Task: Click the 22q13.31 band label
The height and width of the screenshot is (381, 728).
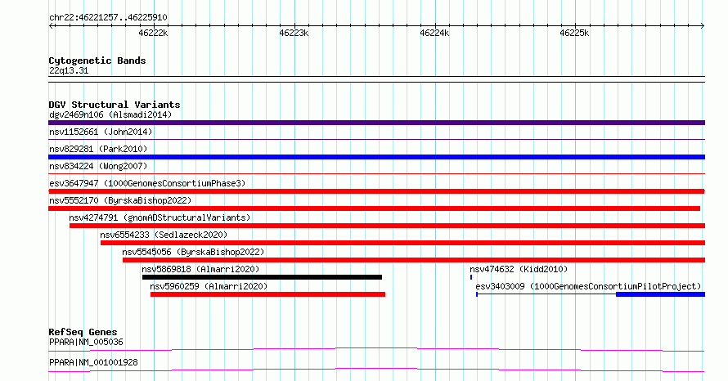Action: tap(69, 70)
